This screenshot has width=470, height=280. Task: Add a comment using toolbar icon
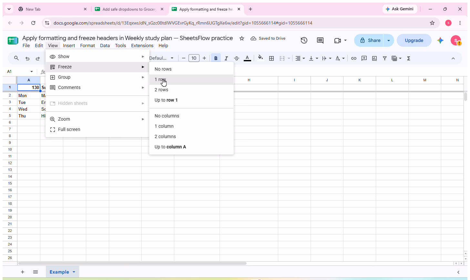click(x=364, y=58)
